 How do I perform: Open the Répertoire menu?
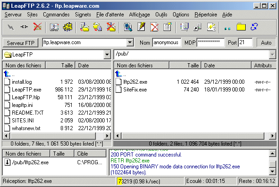[x=205, y=15]
